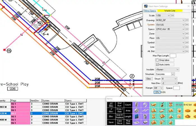The height and width of the screenshot is (126, 196).
Task: Select the chain links item icon
Action: [x=145, y=111]
